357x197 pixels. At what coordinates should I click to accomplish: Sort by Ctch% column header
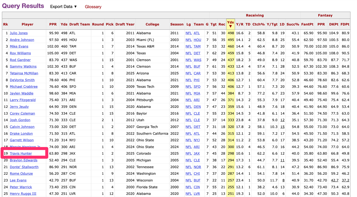[258, 24]
